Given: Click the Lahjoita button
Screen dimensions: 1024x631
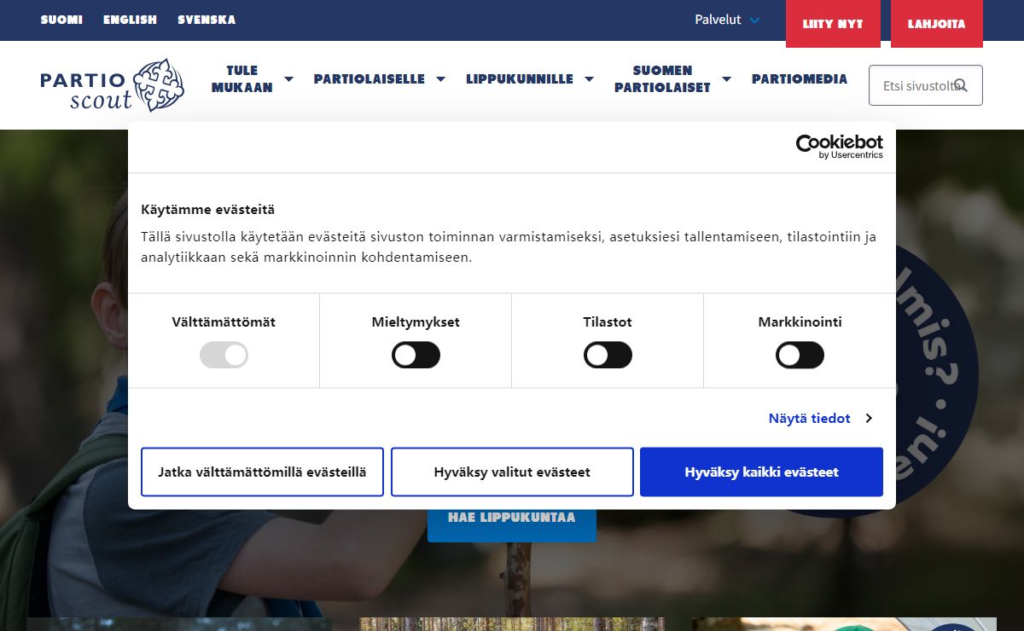Looking at the screenshot, I should [937, 24].
